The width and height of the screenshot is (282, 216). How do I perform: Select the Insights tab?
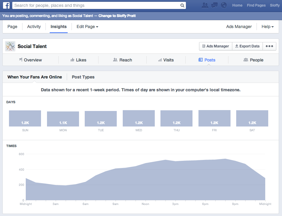[x=58, y=27]
